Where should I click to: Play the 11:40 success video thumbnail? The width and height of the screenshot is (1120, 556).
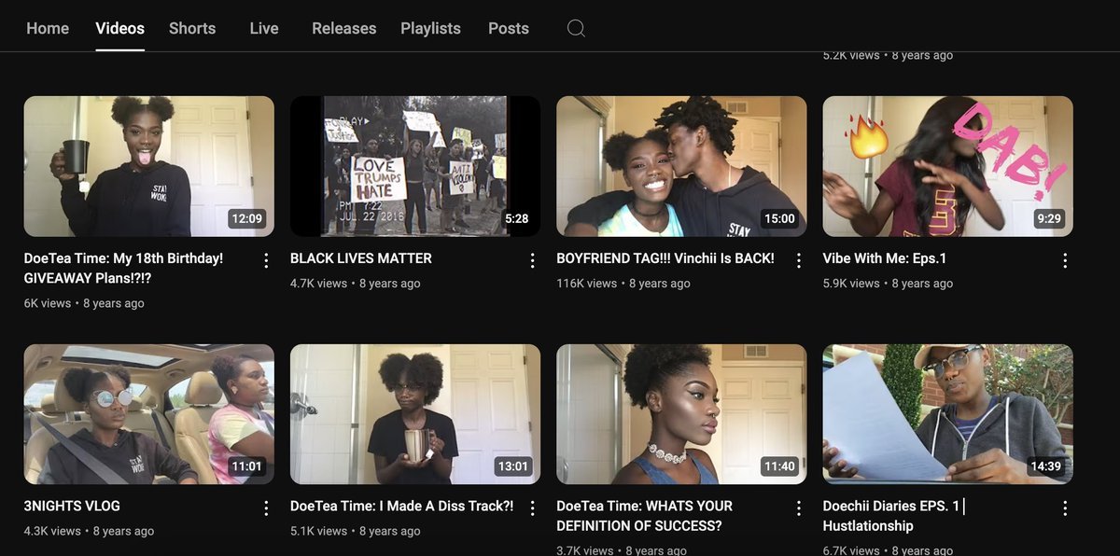tap(681, 414)
